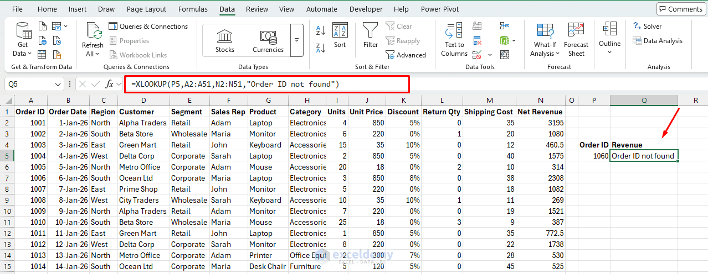
Task: Select the row 5 header
Action: tap(7, 156)
